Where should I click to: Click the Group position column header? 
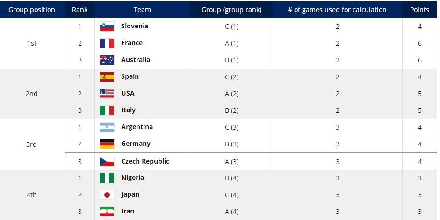[x=32, y=10]
